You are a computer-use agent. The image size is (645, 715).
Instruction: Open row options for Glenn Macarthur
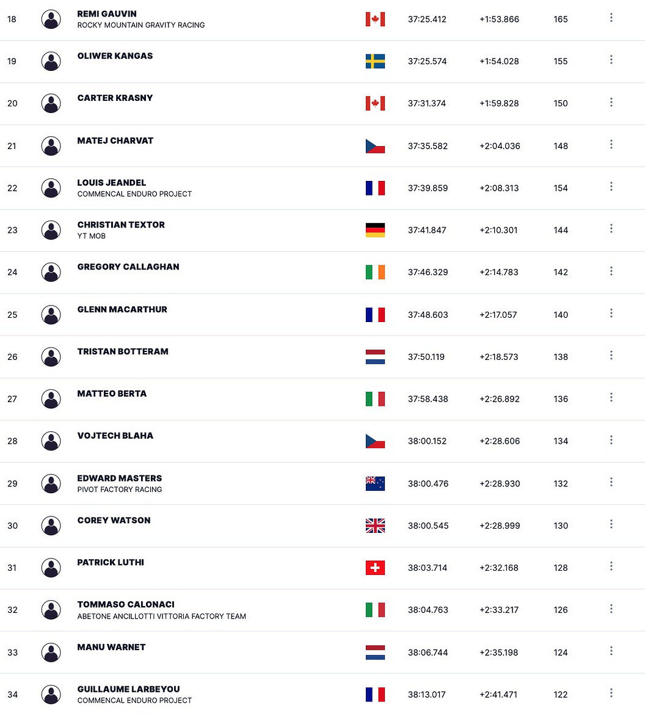tap(611, 313)
